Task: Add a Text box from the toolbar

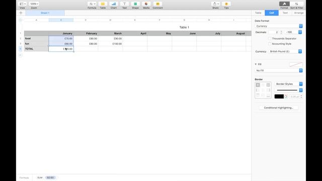Action: click(124, 4)
